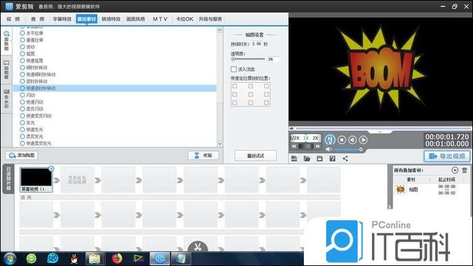This screenshot has width=473, height=266.
Task: Stop the video preview playback
Action: (342, 139)
